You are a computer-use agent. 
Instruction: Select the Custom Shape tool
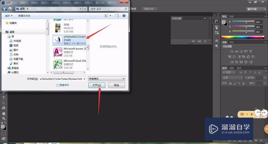tap(3, 108)
